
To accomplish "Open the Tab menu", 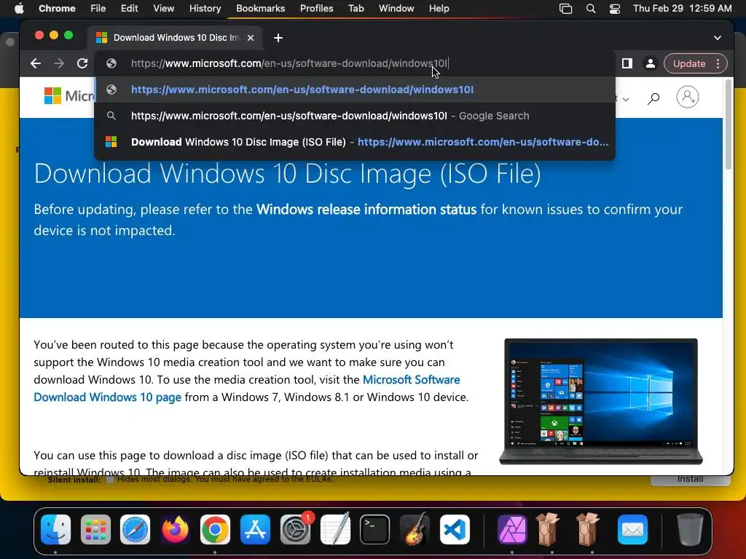I will [356, 8].
